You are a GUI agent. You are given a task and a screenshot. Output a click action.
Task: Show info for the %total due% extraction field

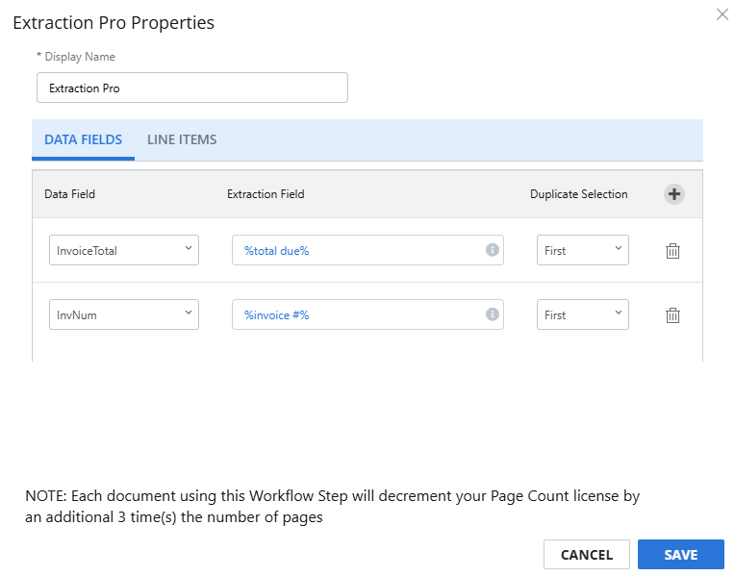(492, 250)
